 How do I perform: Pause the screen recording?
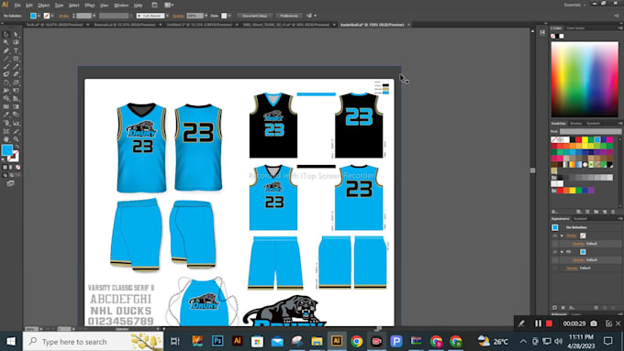(x=538, y=324)
